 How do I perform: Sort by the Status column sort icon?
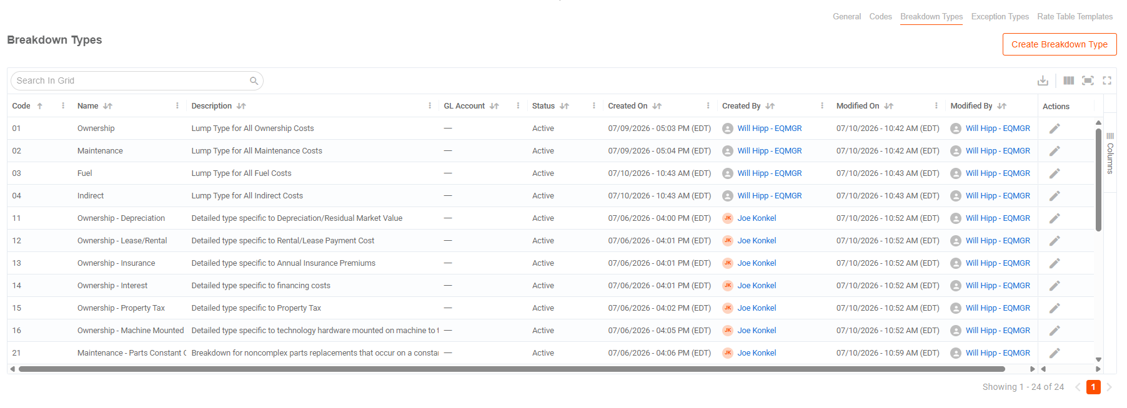click(564, 106)
